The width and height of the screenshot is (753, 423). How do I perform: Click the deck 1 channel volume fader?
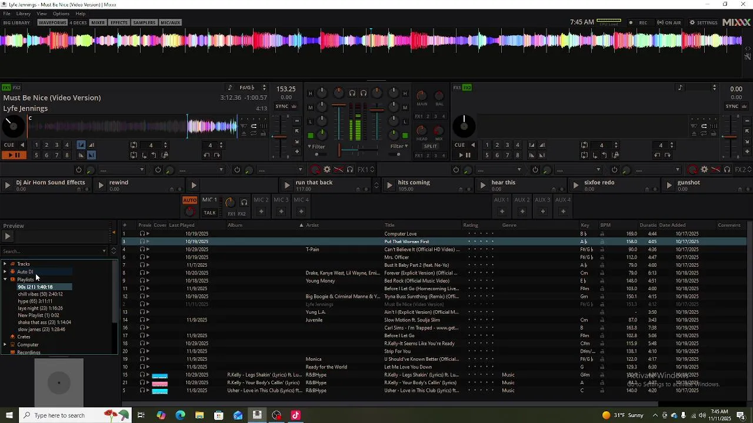339,122
